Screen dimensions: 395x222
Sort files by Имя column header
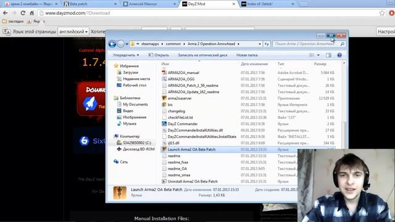pyautogui.click(x=165, y=64)
